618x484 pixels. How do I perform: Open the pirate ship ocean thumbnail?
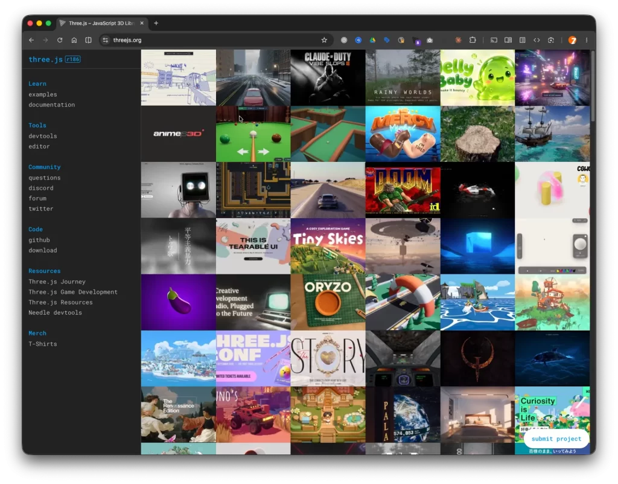552,134
